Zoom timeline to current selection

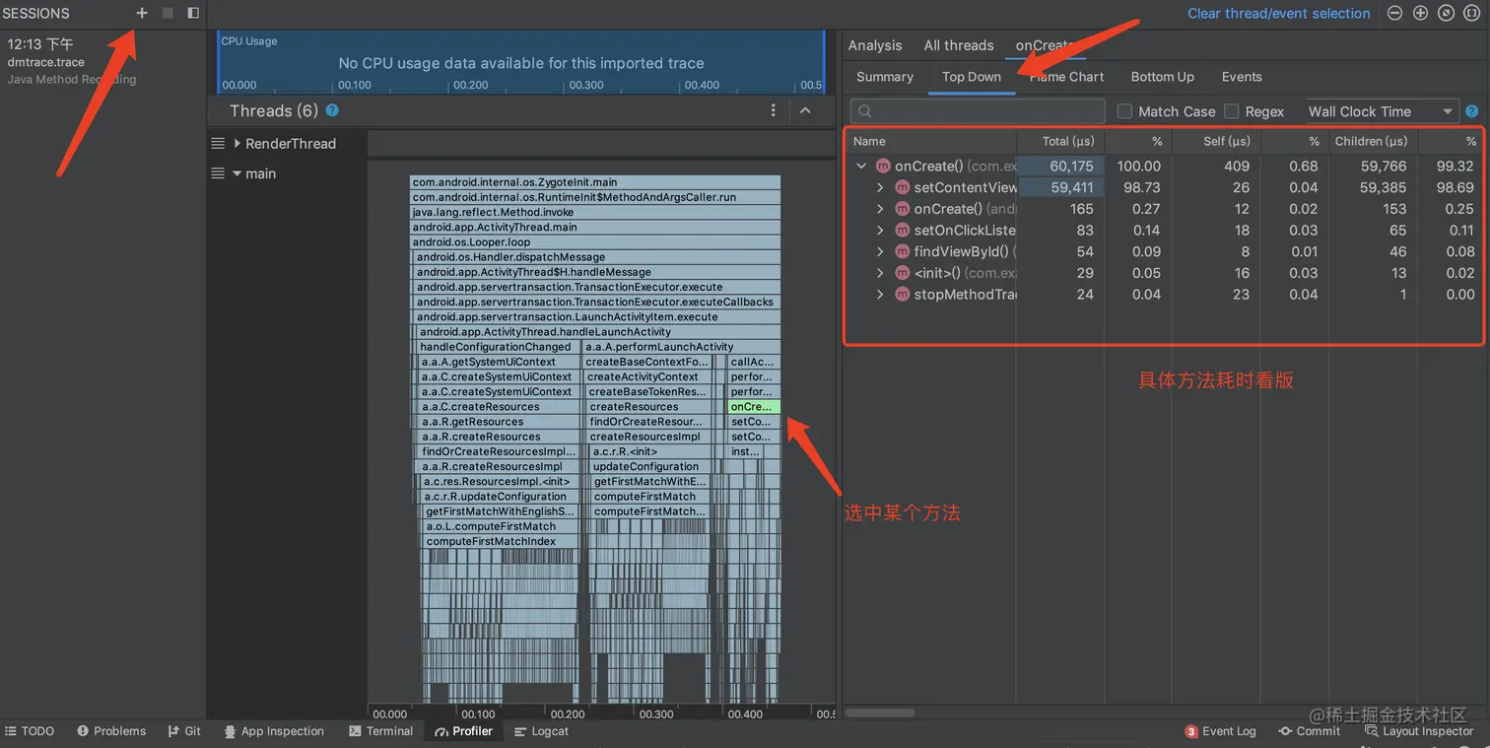[x=1471, y=13]
